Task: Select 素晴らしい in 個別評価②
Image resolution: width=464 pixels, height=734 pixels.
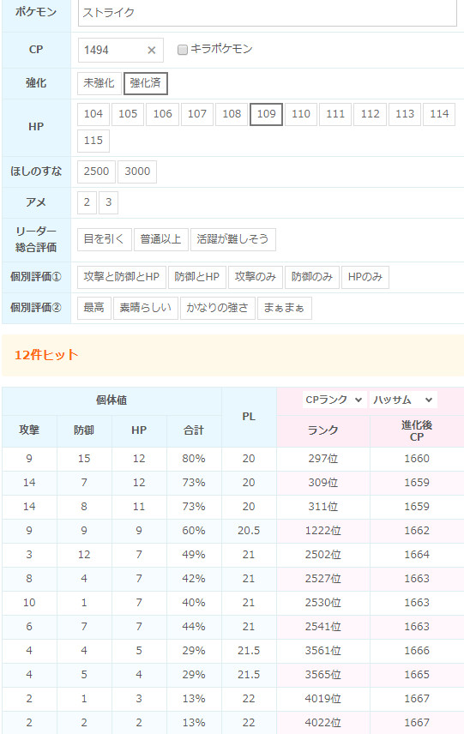Action: (x=146, y=308)
